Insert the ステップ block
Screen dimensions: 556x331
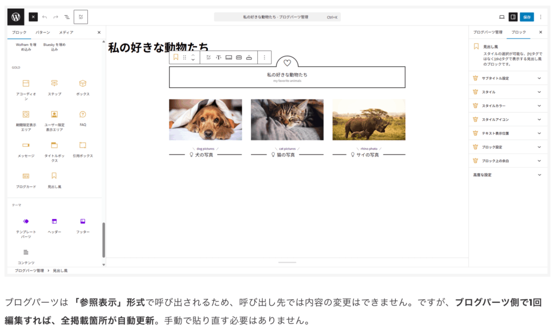[x=54, y=86]
